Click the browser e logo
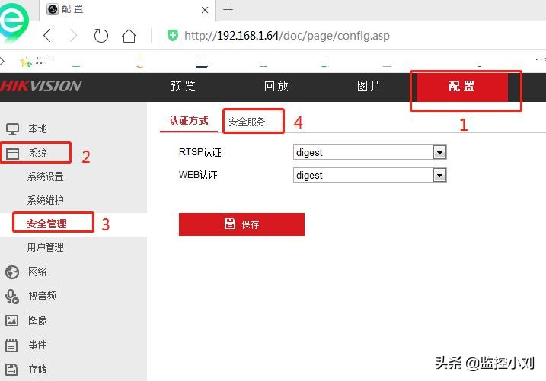Screen dimensions: 546x381 click(x=13, y=21)
